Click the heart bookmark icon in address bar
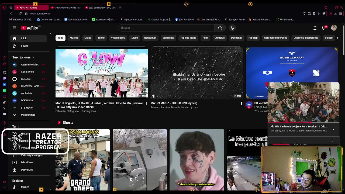The height and width of the screenshot is (194, 345). [324, 13]
